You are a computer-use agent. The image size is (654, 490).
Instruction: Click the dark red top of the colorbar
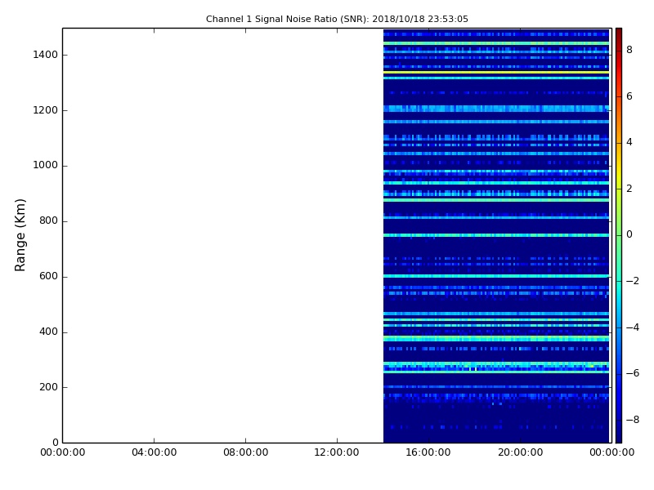(x=619, y=35)
